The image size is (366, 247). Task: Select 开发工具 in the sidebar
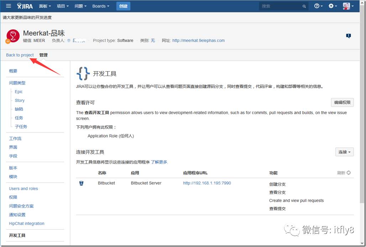pyautogui.click(x=17, y=235)
